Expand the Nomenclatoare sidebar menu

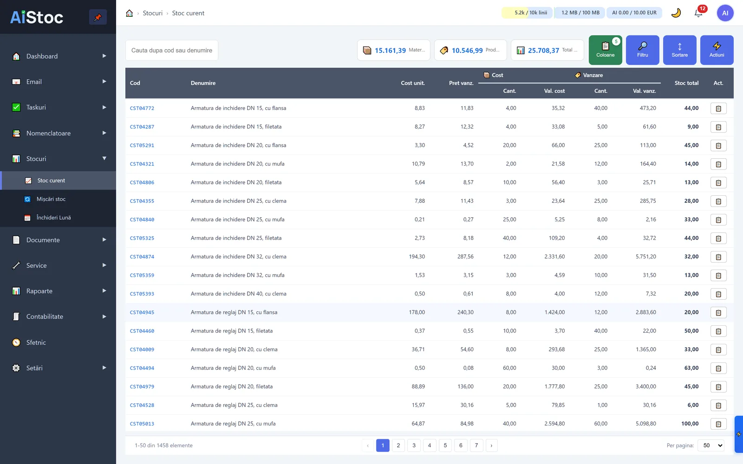58,133
